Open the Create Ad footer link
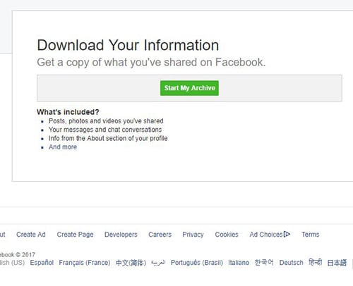The image size is (353, 286). click(31, 235)
